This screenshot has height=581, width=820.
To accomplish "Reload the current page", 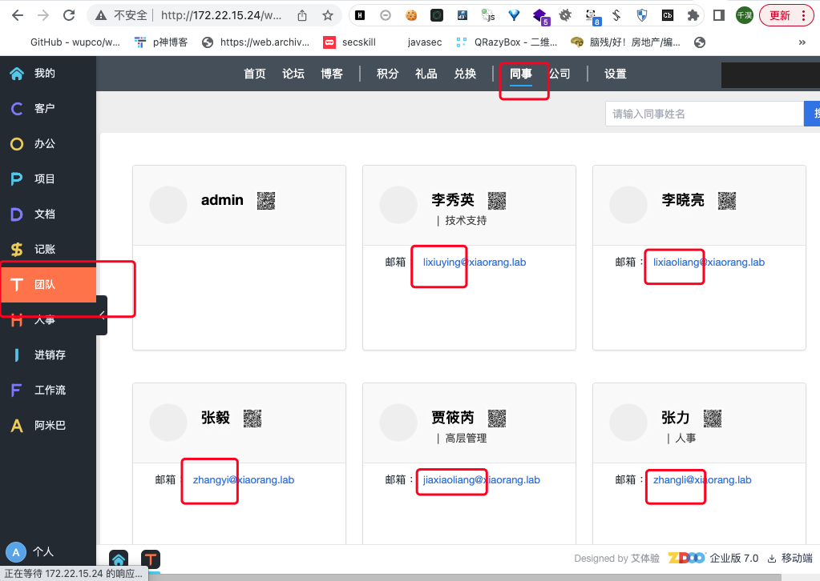I will click(68, 16).
